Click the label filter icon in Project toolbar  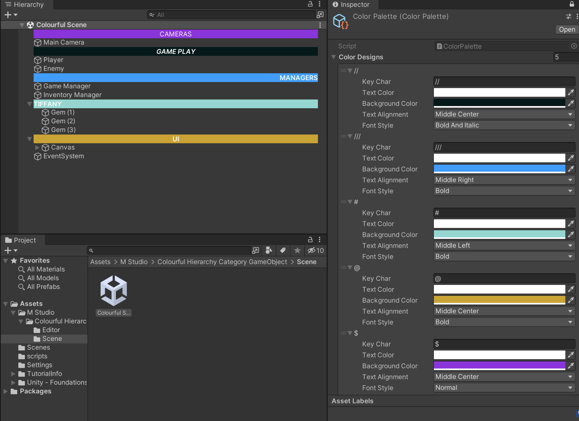pyautogui.click(x=283, y=251)
